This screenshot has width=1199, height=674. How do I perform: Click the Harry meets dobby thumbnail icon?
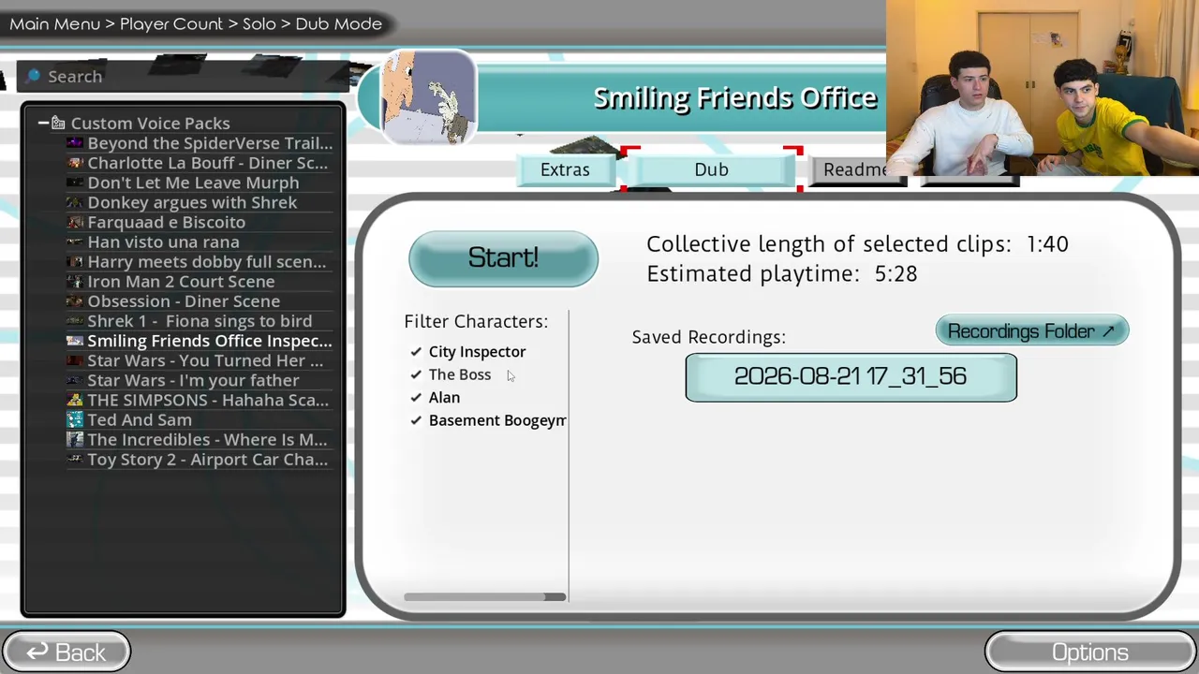[x=75, y=261]
